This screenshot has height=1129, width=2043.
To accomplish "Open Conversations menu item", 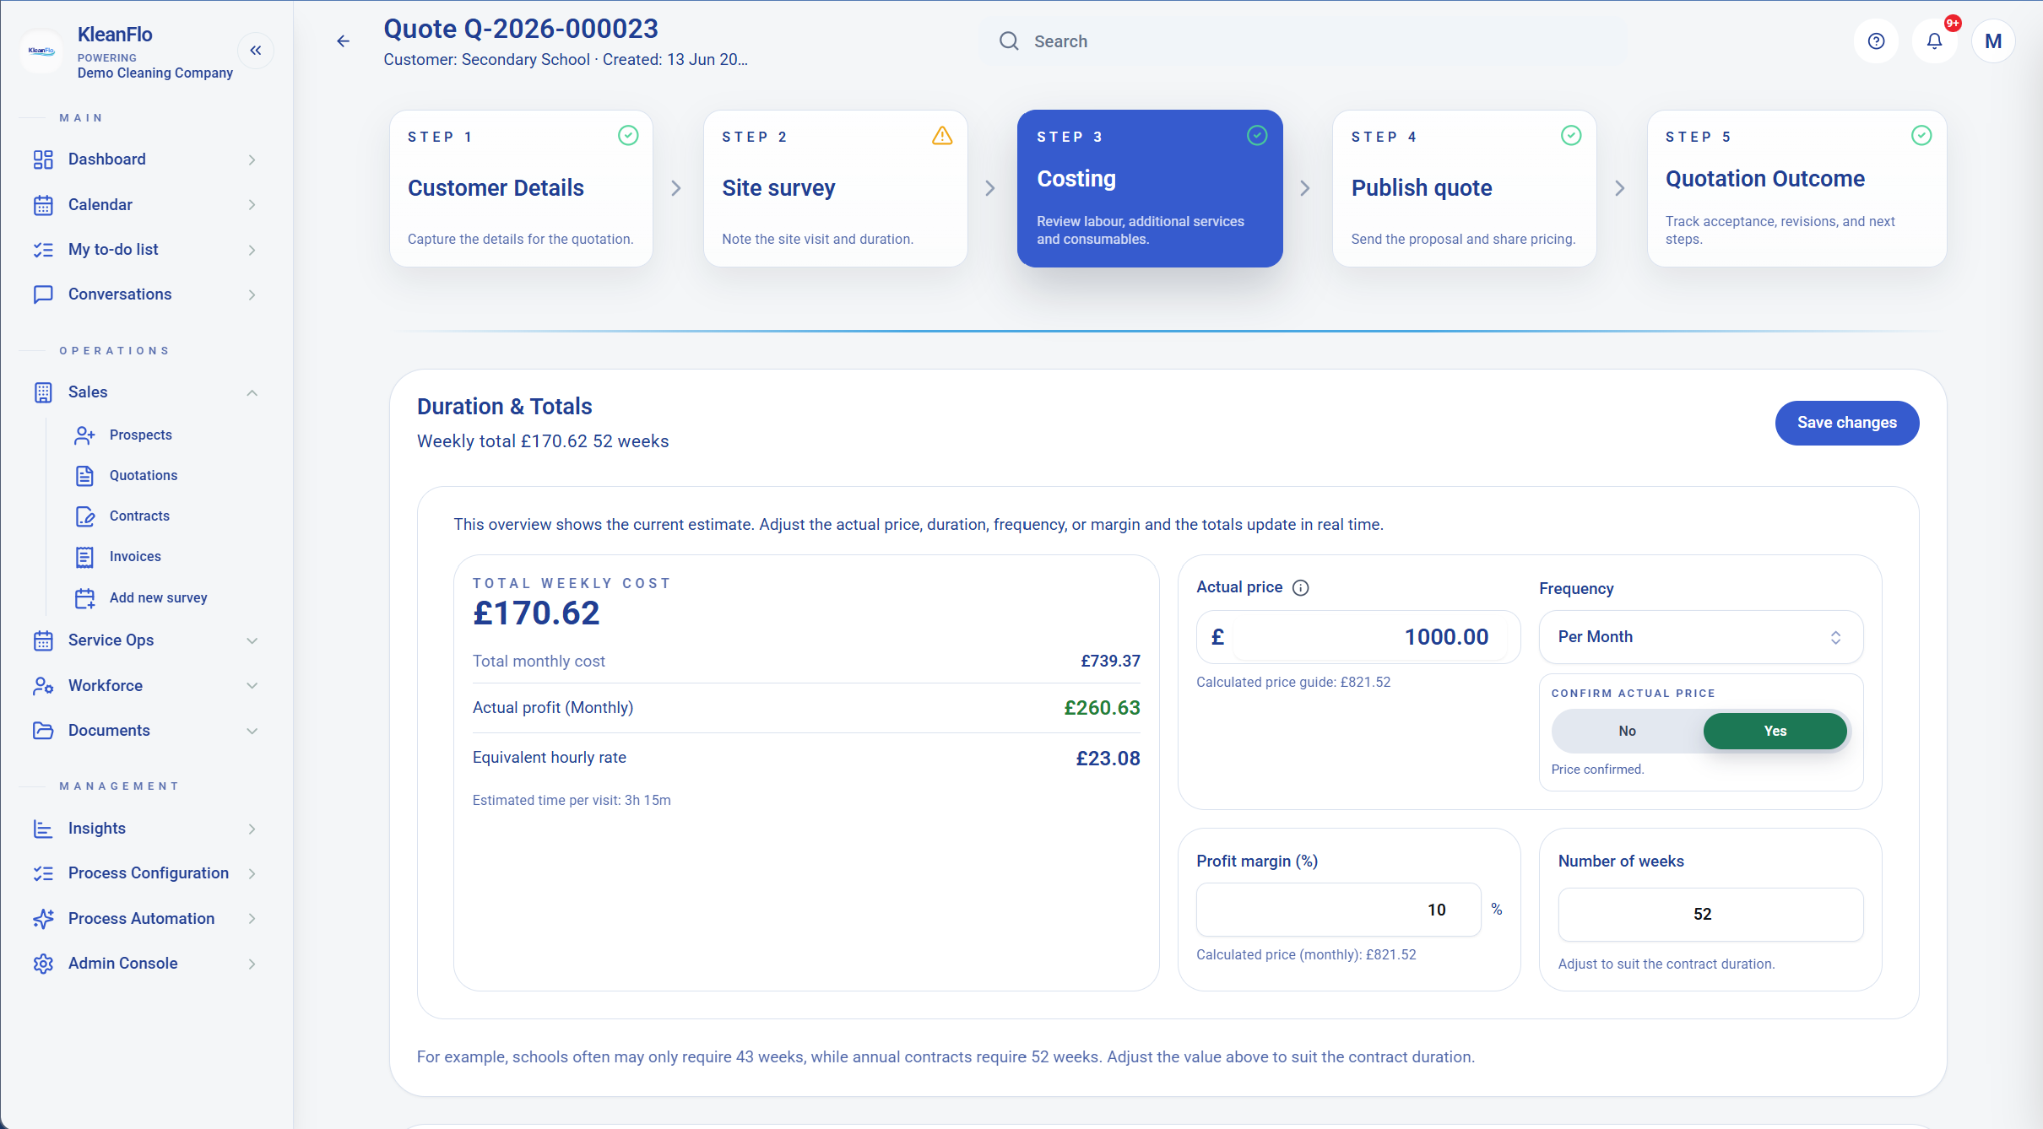I will tap(145, 294).
